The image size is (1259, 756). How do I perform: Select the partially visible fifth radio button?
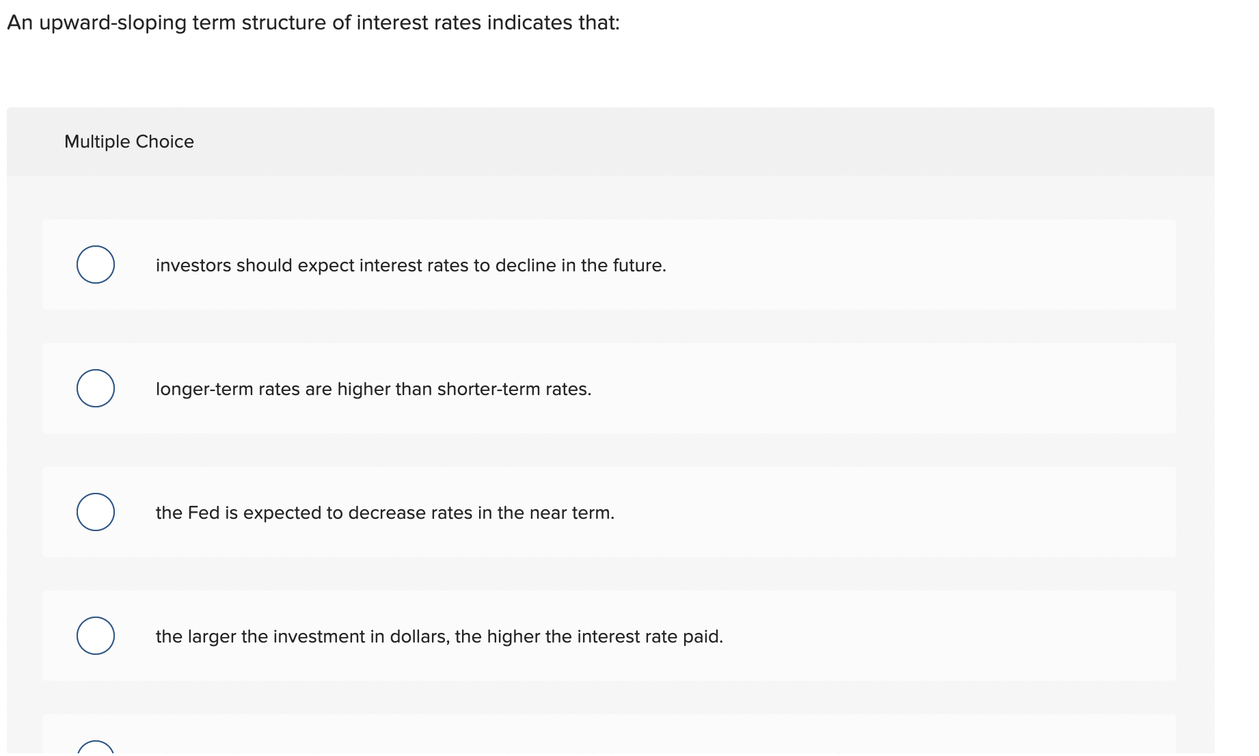coord(96,748)
